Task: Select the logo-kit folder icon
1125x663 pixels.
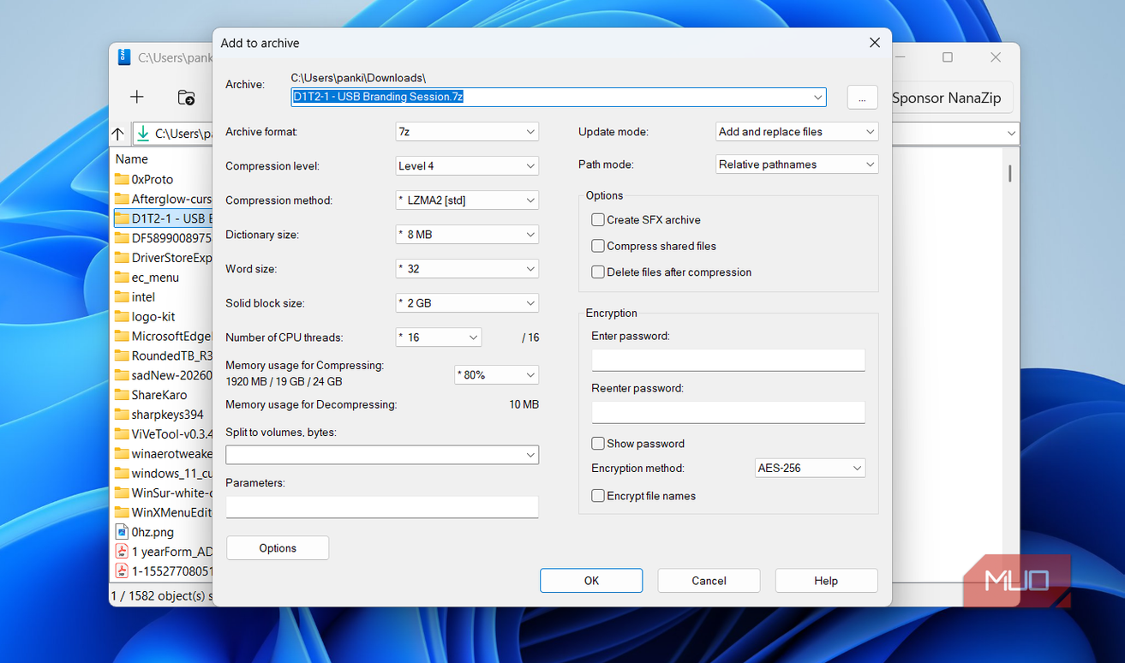Action: [122, 316]
